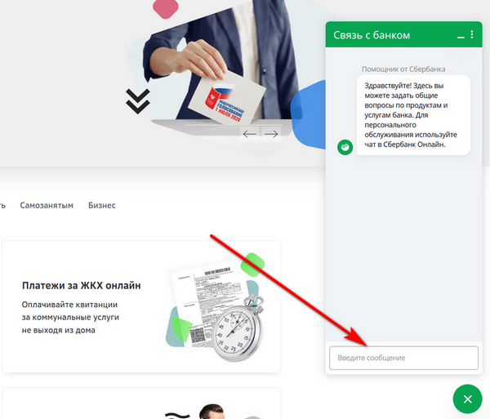Screen dimensions: 490x419
Task: Open the three-dot chat options menu
Action: coord(472,34)
